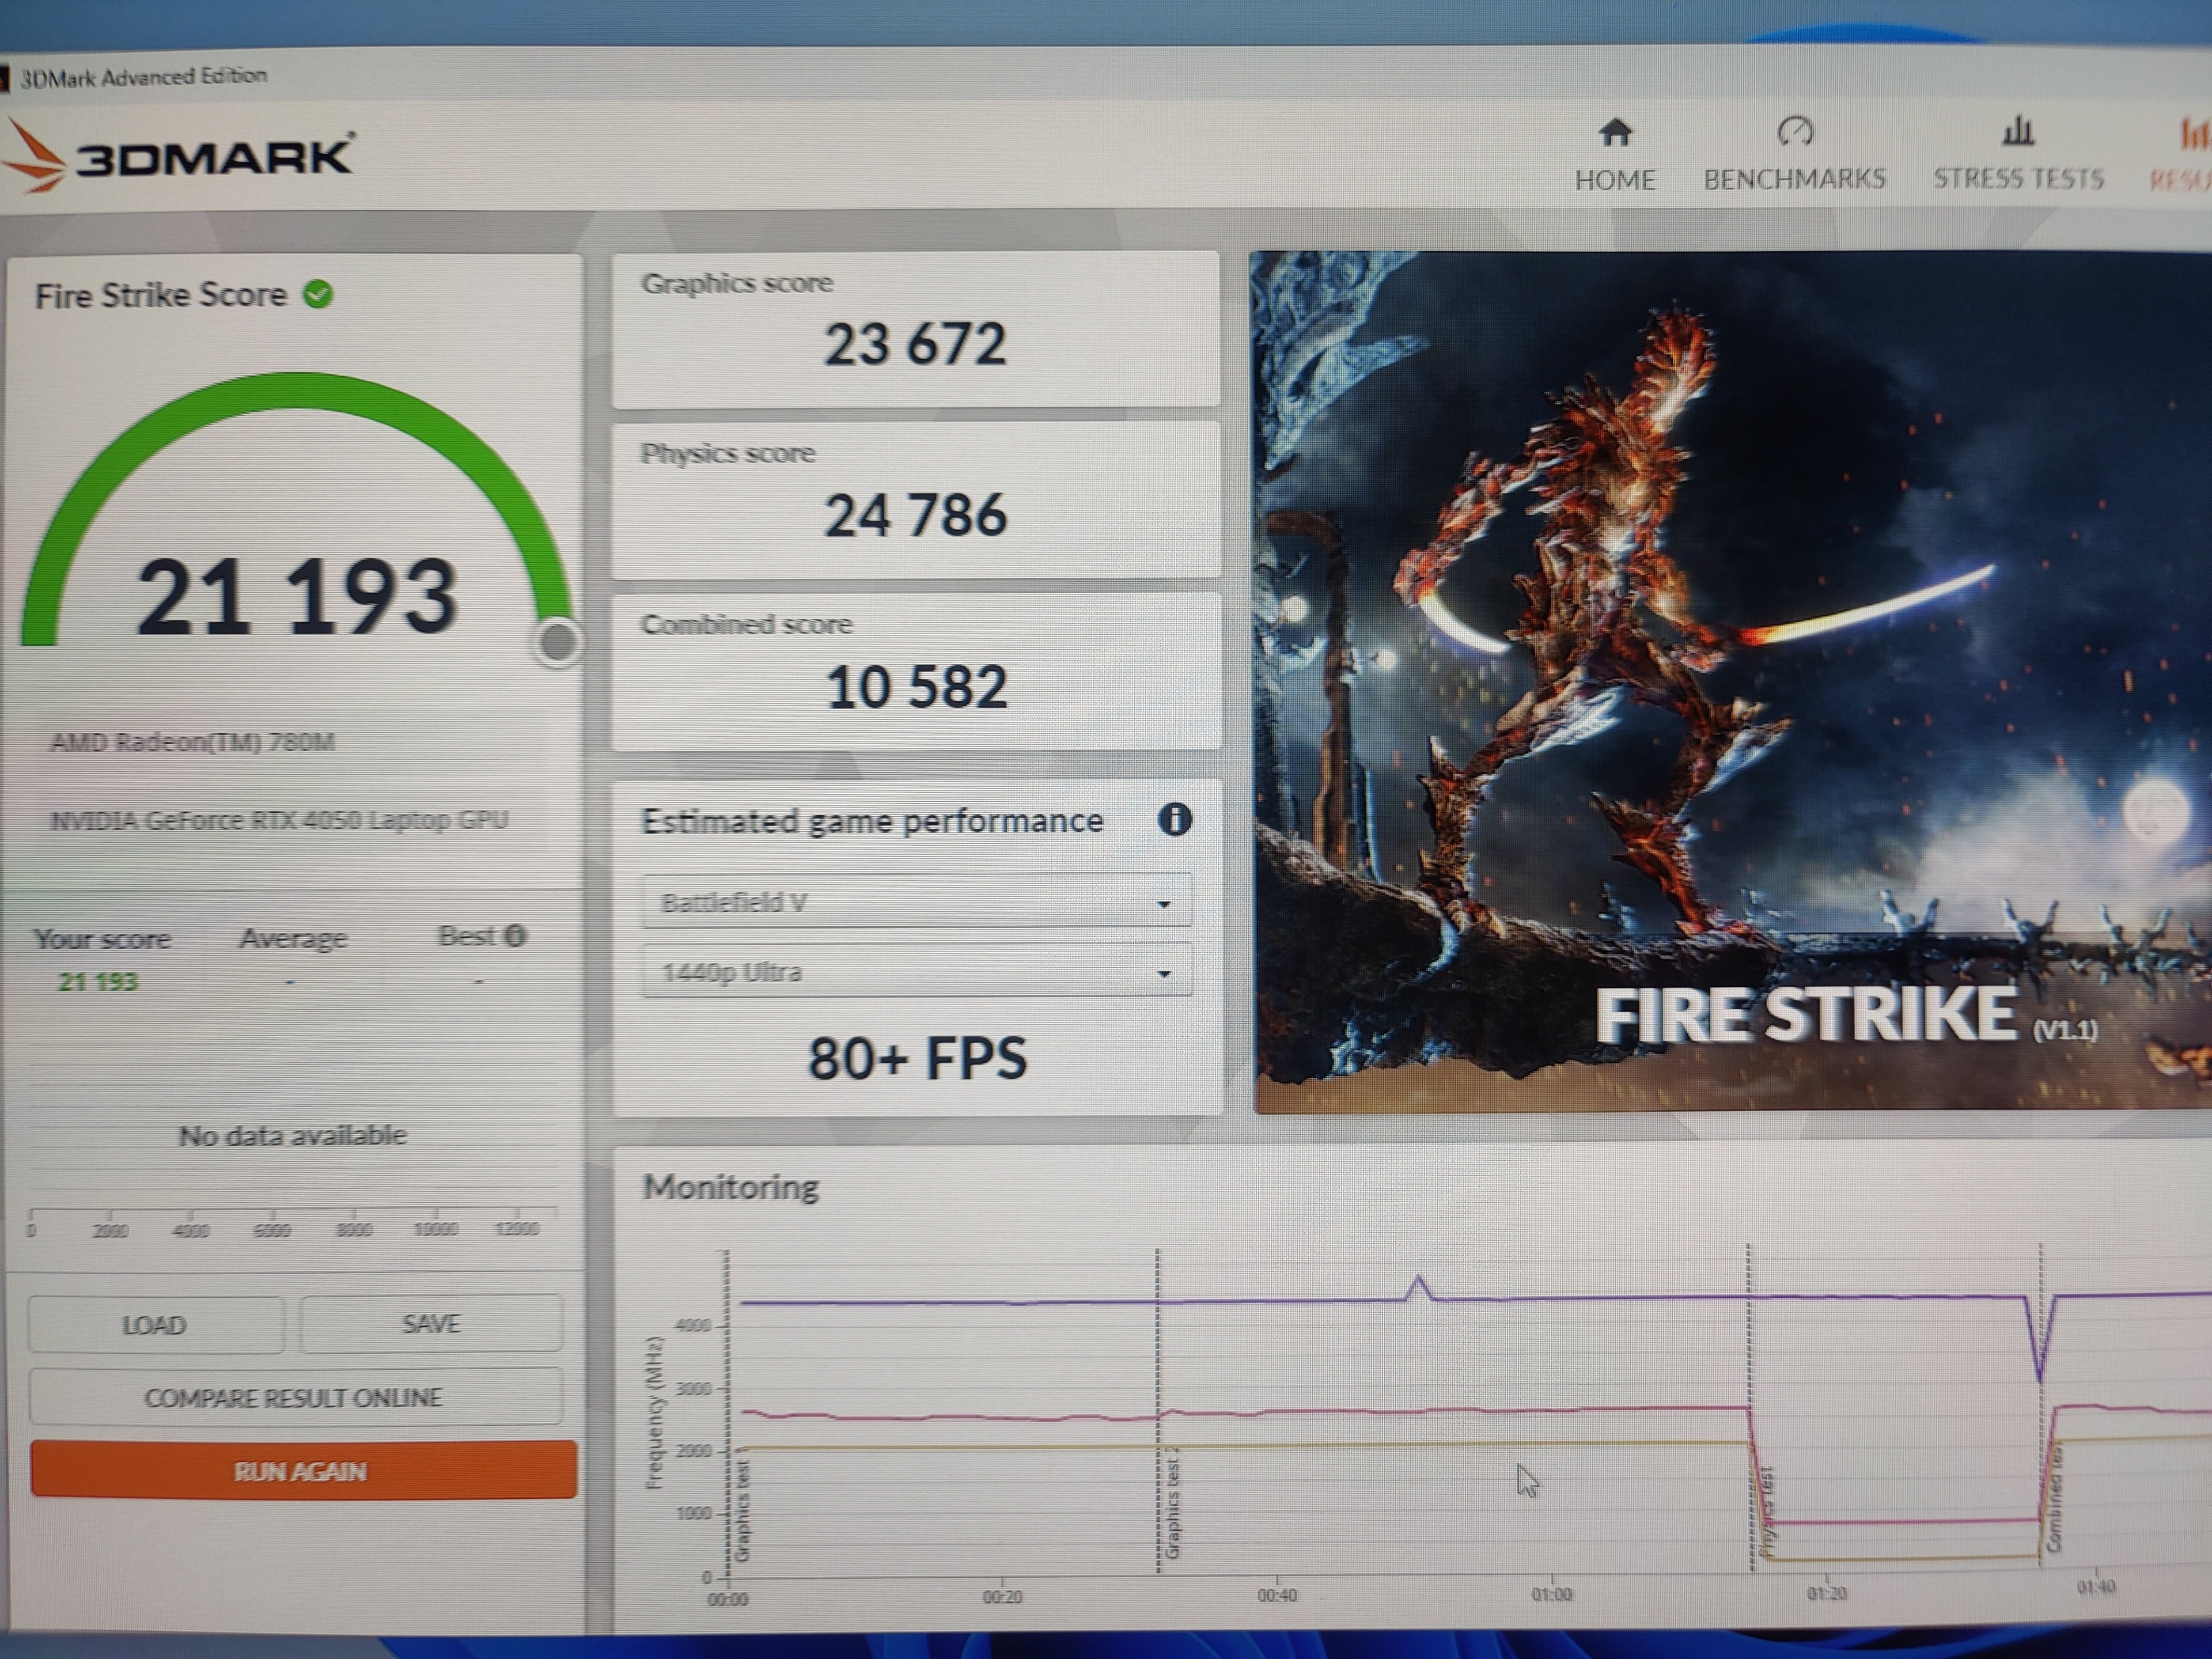This screenshot has height=1659, width=2212.
Task: Click the Stress Tests bar-chart icon
Action: [2017, 131]
